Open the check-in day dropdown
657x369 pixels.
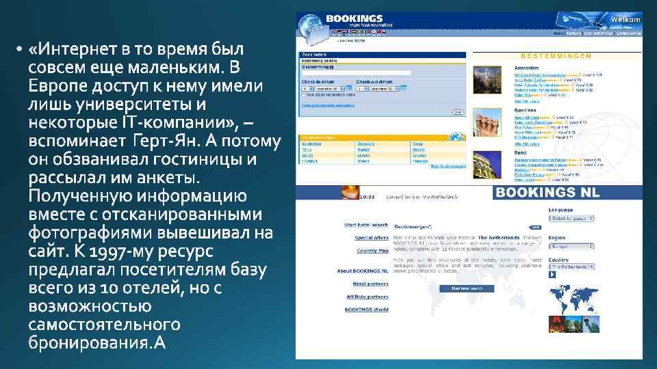tap(307, 89)
